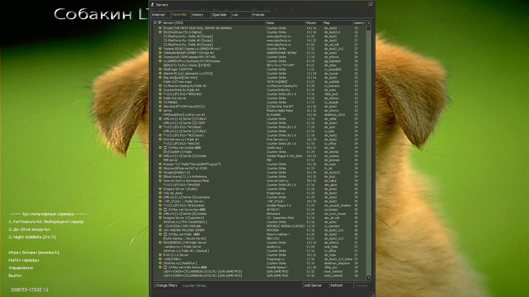Open 'Управление' menu item
Screen dimensions: 529x297
[x=21, y=268]
